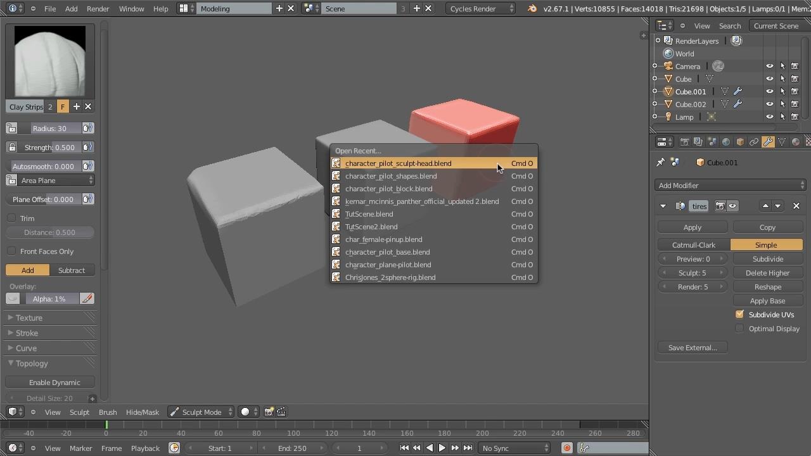Select Catmull-Clark subdivision type
This screenshot has width=811, height=456.
coord(694,245)
